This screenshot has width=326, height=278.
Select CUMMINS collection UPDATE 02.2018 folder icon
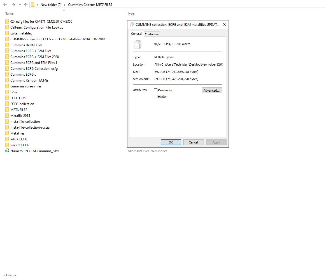7,39
